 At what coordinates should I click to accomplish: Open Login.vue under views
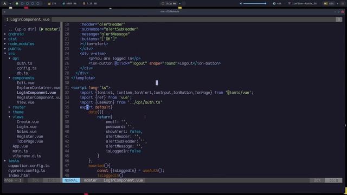pyautogui.click(x=27, y=127)
